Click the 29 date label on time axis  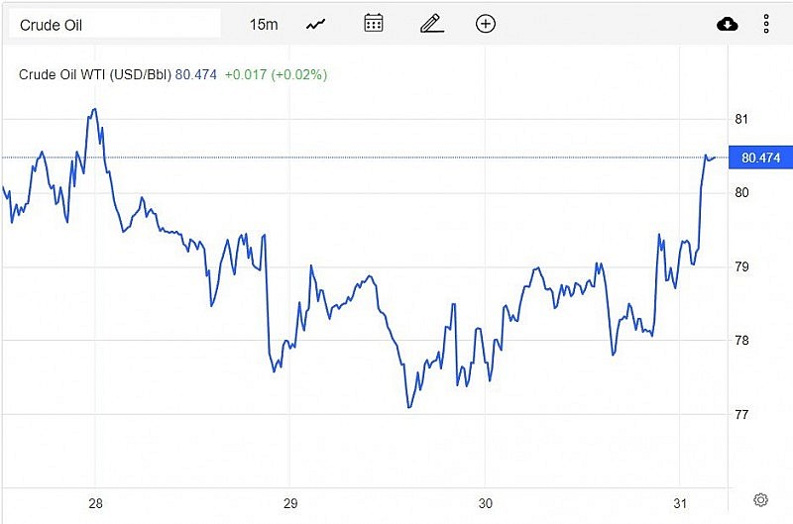click(290, 502)
